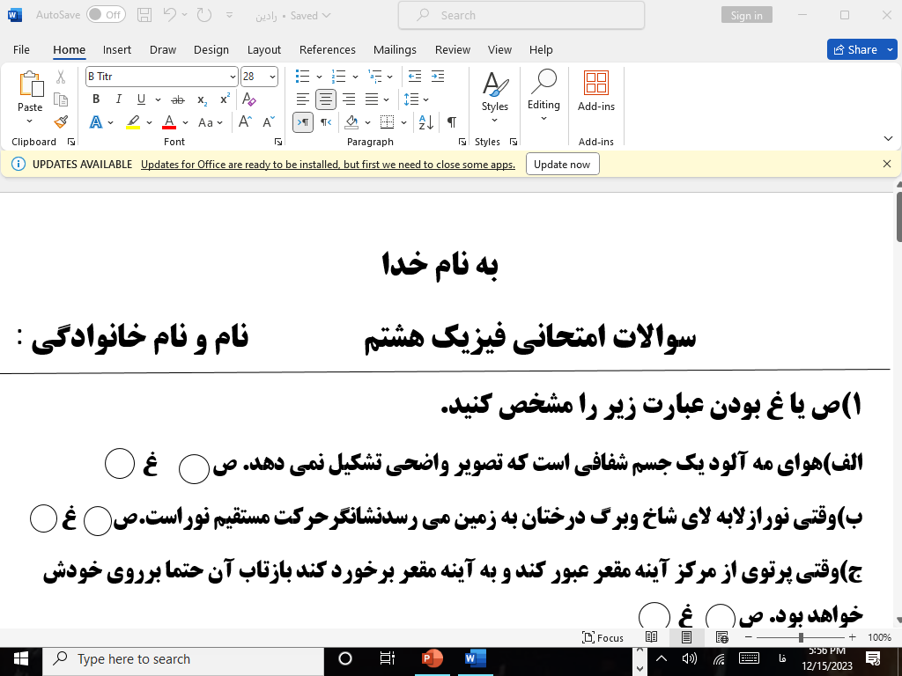
Task: Enable center alignment for the paragraph
Action: 326,99
